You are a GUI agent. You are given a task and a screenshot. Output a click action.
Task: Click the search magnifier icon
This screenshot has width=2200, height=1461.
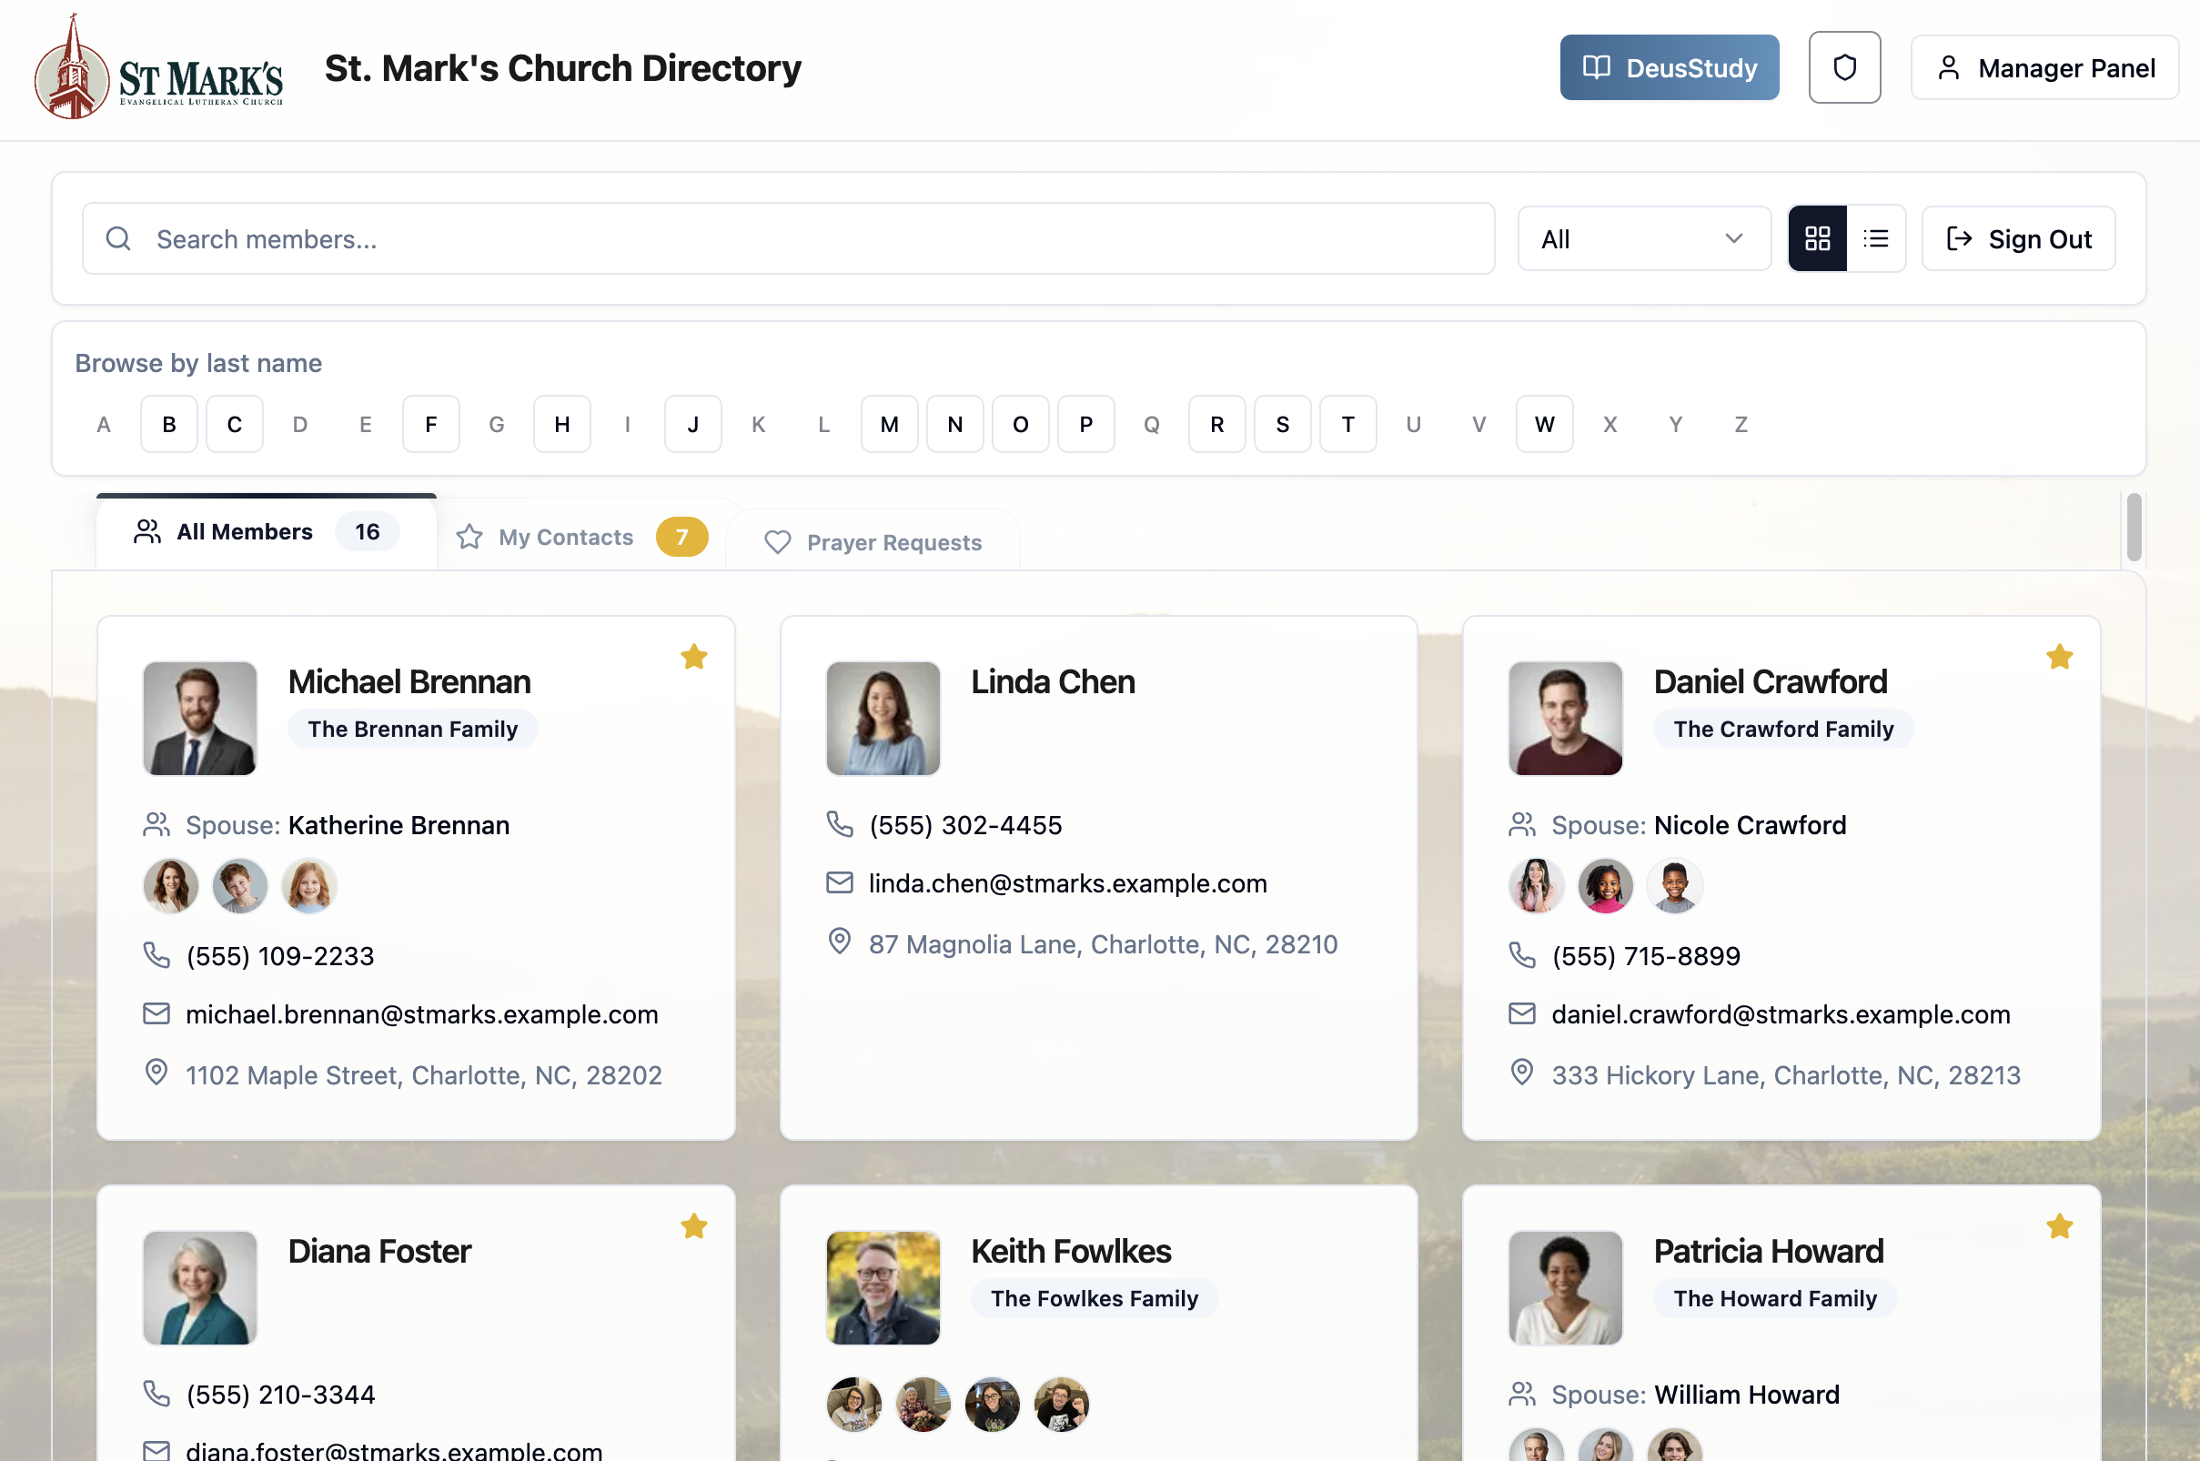coord(118,238)
